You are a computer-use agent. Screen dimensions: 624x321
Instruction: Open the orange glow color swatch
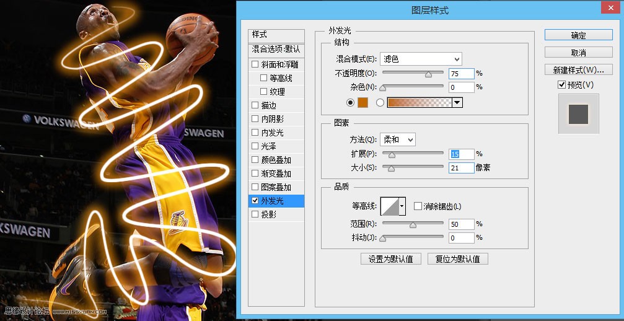(x=363, y=103)
